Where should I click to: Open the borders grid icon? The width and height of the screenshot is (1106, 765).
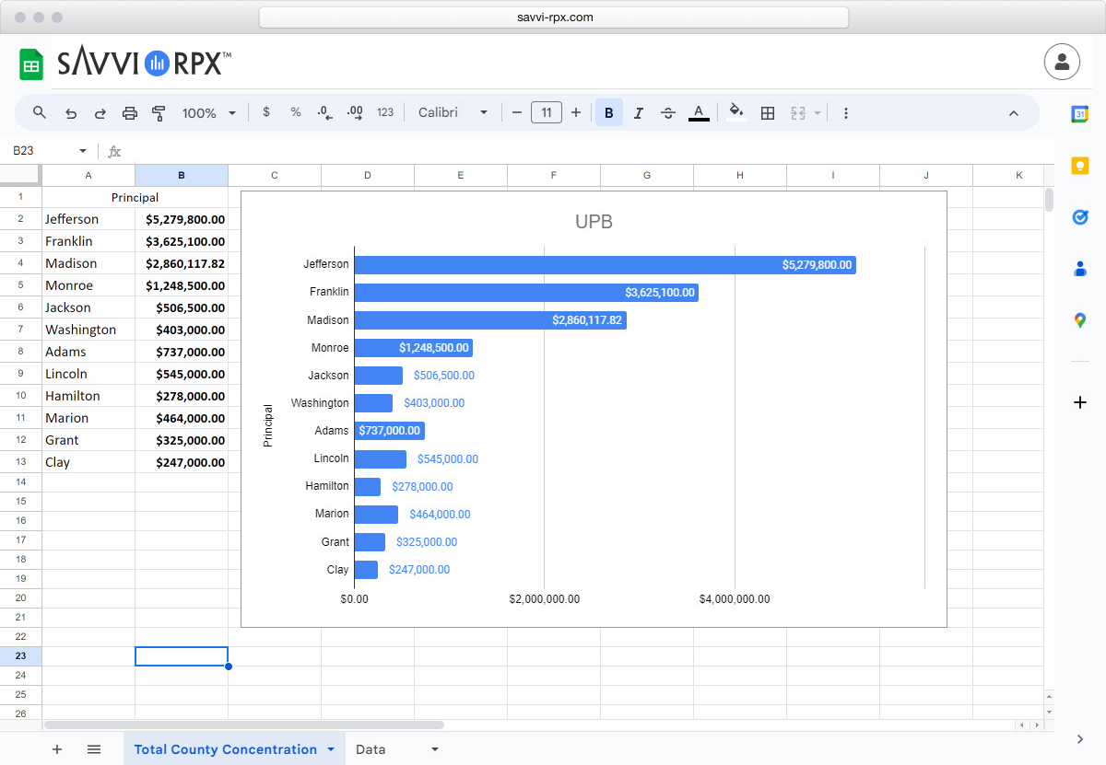[x=767, y=112]
